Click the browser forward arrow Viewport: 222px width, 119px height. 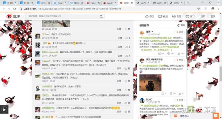click(x=9, y=9)
